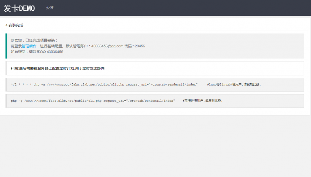Click the #宝塔环境用户 comment text

click(203, 101)
